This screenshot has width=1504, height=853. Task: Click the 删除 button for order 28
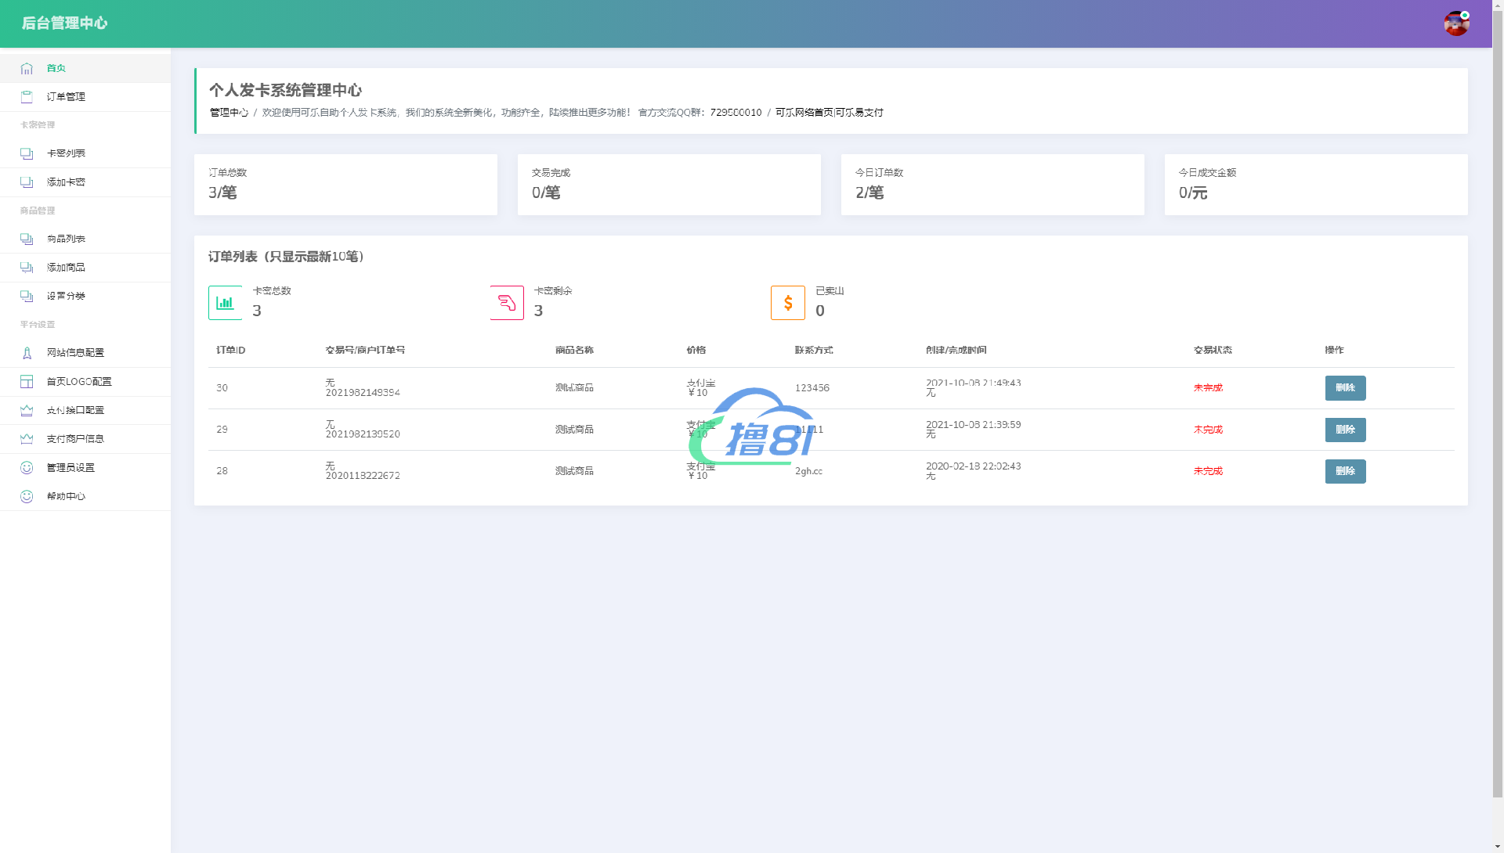[x=1345, y=471]
